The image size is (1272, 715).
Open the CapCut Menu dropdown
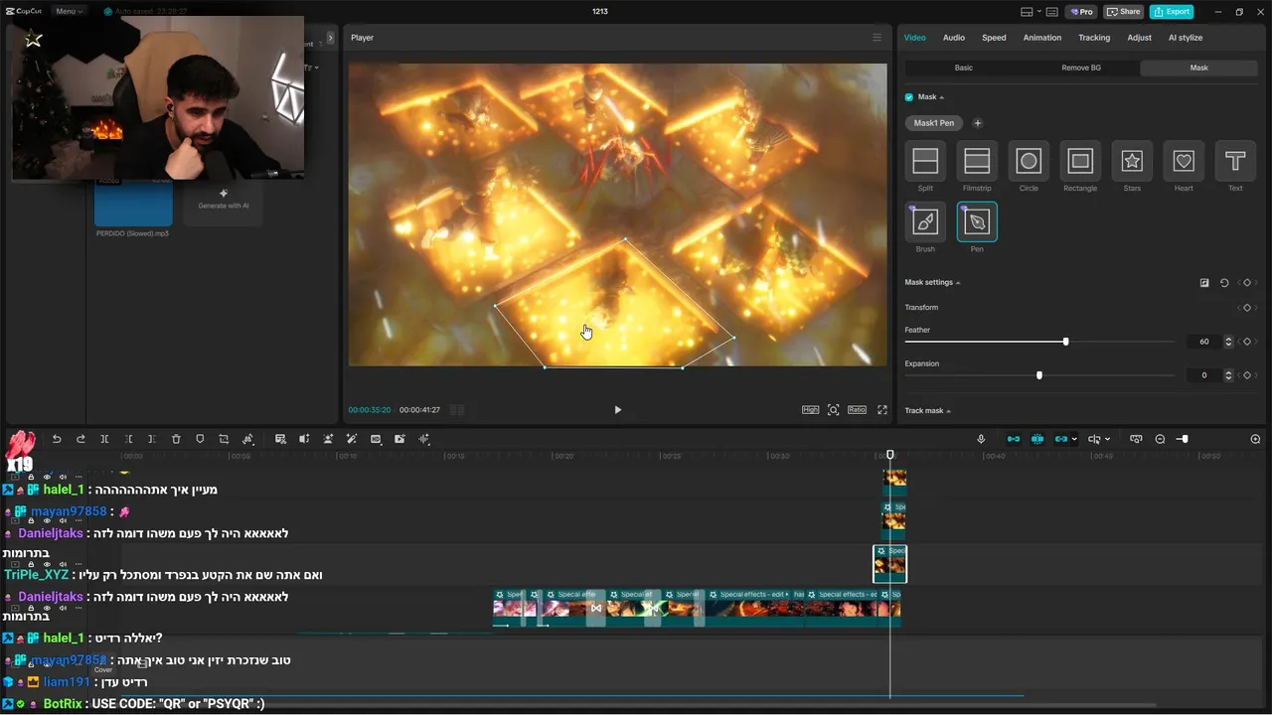(68, 12)
